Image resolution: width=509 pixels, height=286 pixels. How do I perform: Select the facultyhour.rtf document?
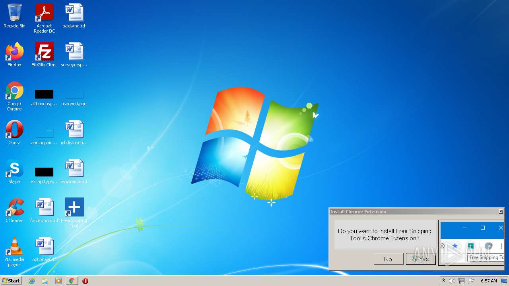pyautogui.click(x=44, y=211)
